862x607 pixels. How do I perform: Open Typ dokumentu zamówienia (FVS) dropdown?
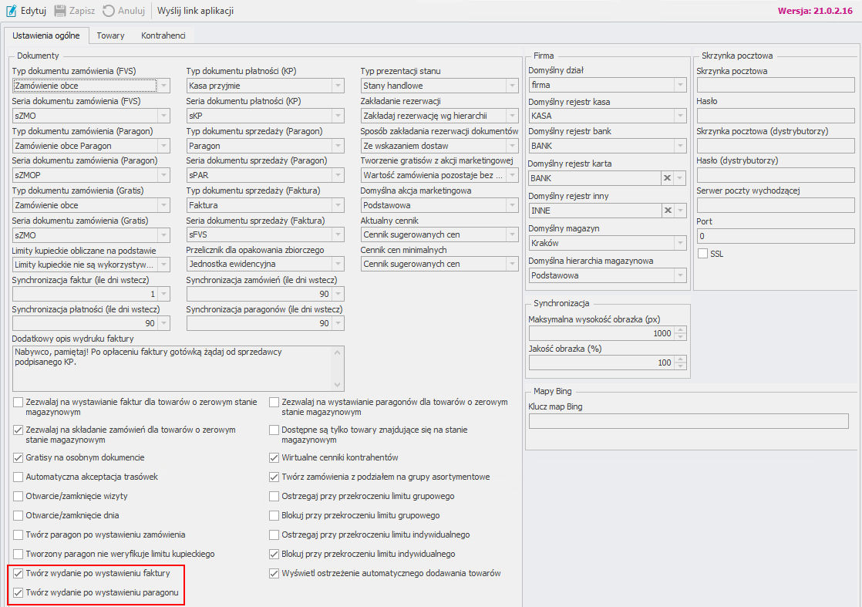point(163,86)
